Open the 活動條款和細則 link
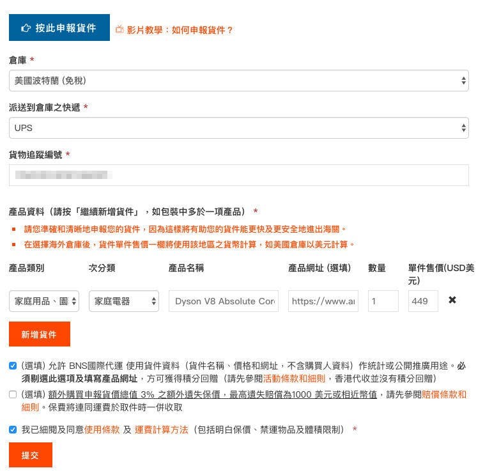The height and width of the screenshot is (475, 492). click(290, 379)
